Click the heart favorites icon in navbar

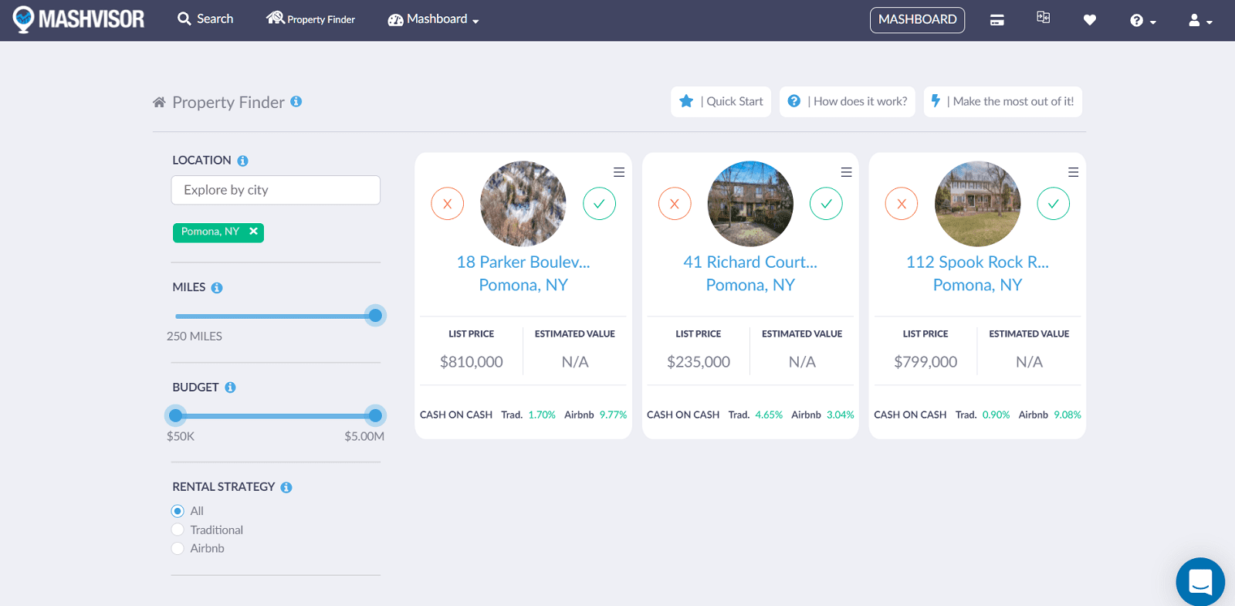click(x=1089, y=20)
